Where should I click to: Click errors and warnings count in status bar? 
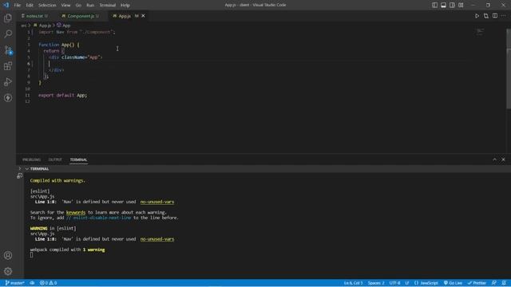pos(48,283)
